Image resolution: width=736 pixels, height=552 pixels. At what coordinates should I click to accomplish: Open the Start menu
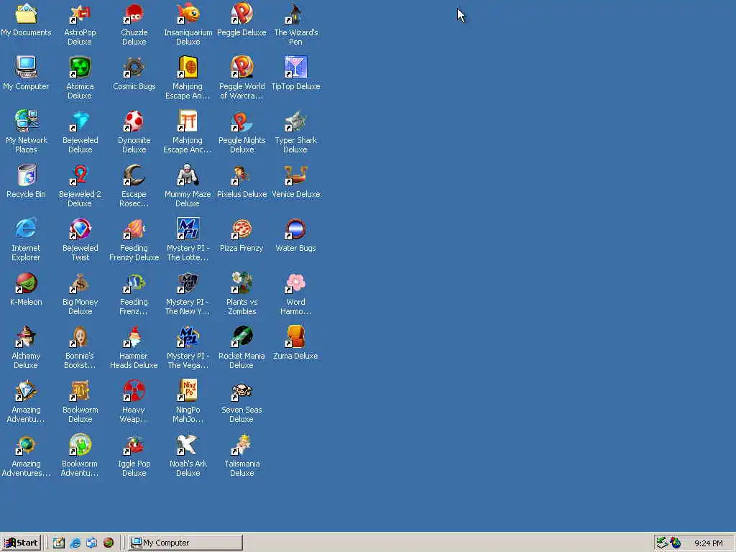(x=21, y=543)
